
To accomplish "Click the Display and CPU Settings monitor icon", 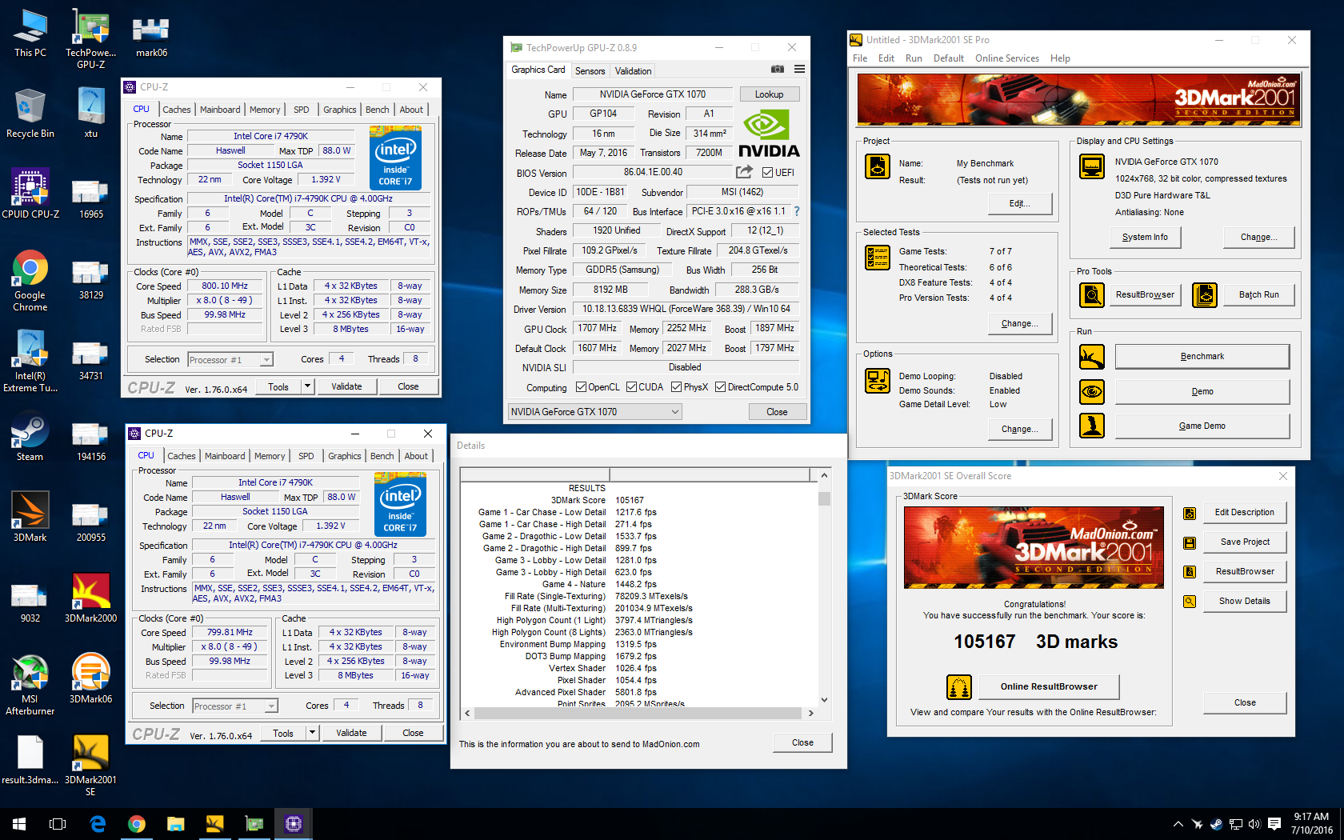I will point(1092,166).
